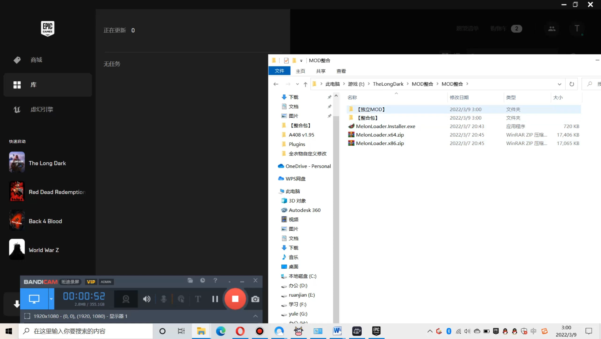Open Windows Start menu
Image resolution: width=601 pixels, height=339 pixels.
coord(9,331)
